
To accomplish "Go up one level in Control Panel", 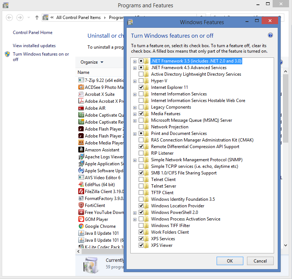I will (37, 18).
